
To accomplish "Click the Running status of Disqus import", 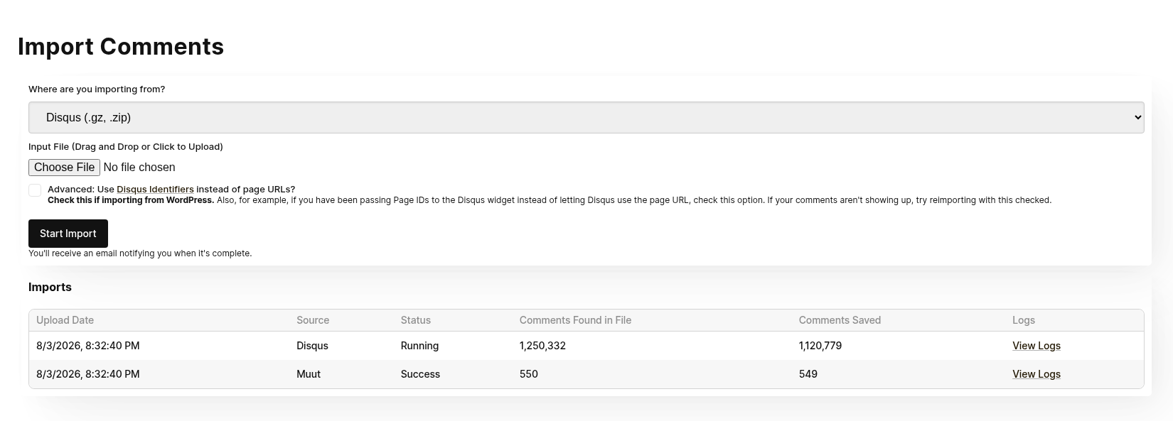I will [x=419, y=346].
